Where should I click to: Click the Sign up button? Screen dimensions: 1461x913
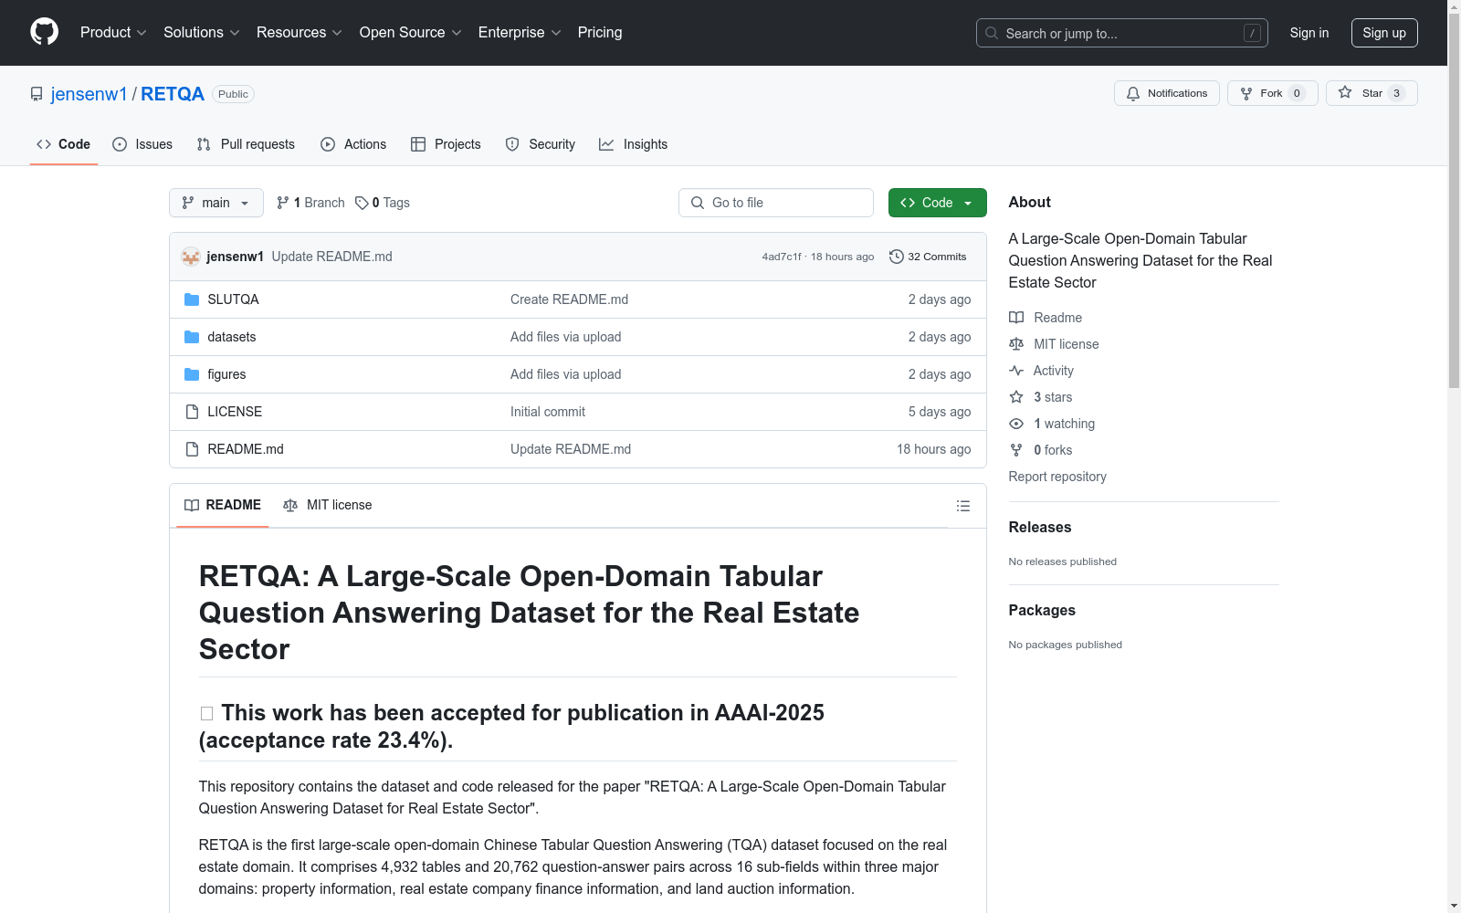click(1384, 33)
